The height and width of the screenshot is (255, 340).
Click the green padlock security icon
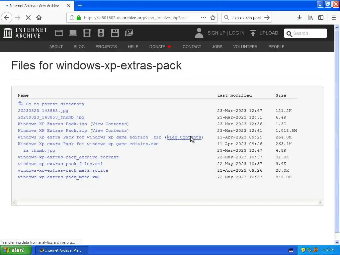pyautogui.click(x=79, y=18)
